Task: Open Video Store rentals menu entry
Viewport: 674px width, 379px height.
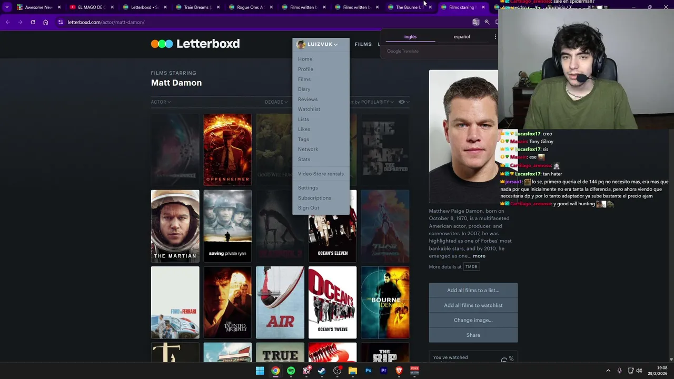Action: (x=321, y=174)
